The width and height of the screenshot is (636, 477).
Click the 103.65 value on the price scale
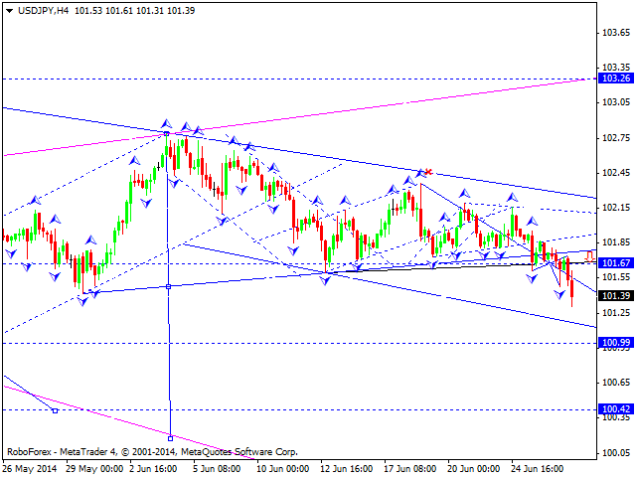pos(616,33)
